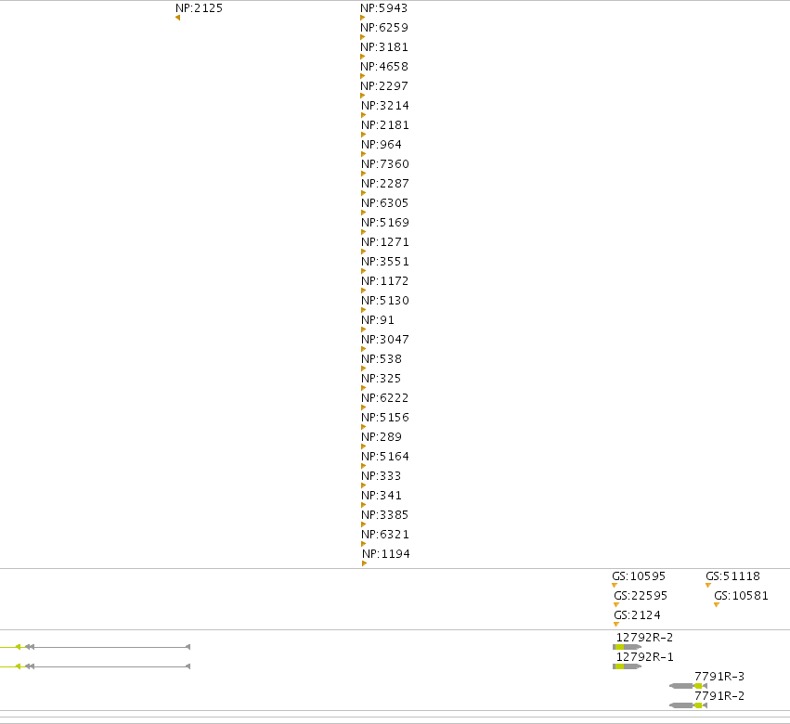Click the GS:51118 insertion label

(732, 576)
